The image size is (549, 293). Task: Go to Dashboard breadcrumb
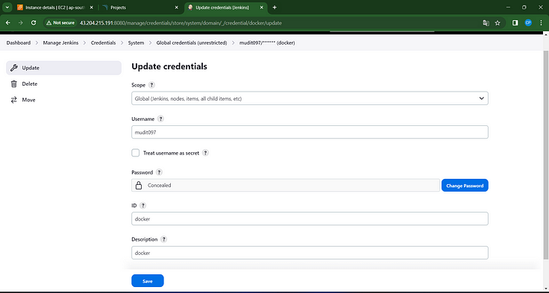(18, 42)
